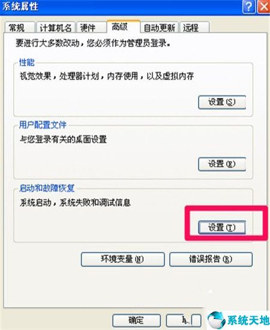Open user profiles 设置(E) button
The height and width of the screenshot is (330, 270).
click(222, 164)
